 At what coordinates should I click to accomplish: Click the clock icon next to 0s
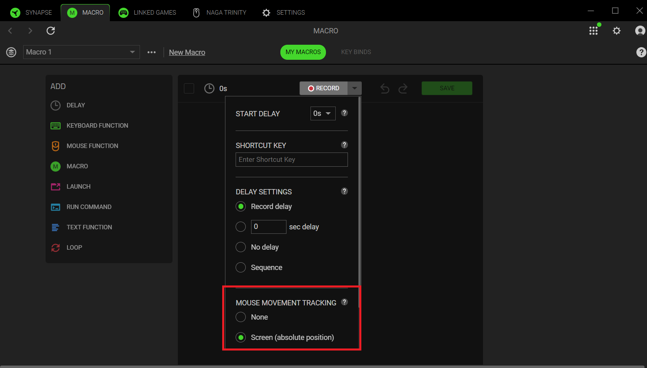tap(209, 88)
